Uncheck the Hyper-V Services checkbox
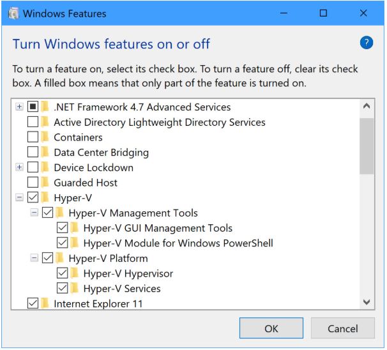Screen dimensions: 387x350 [x=62, y=288]
